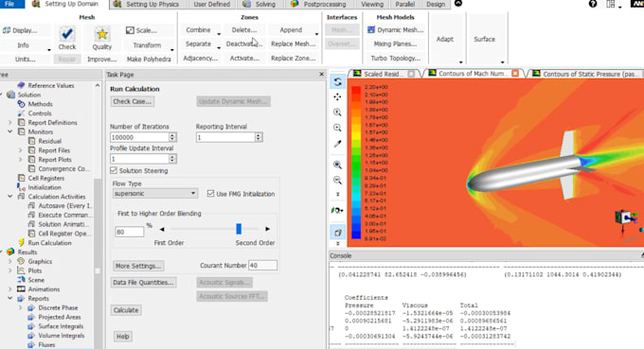Click right arrow toward Second Order
This screenshot has height=349, width=644.
coord(267,229)
